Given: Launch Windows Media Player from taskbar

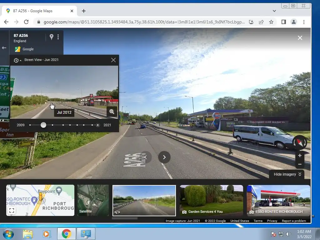Looking at the screenshot, I should (47, 234).
